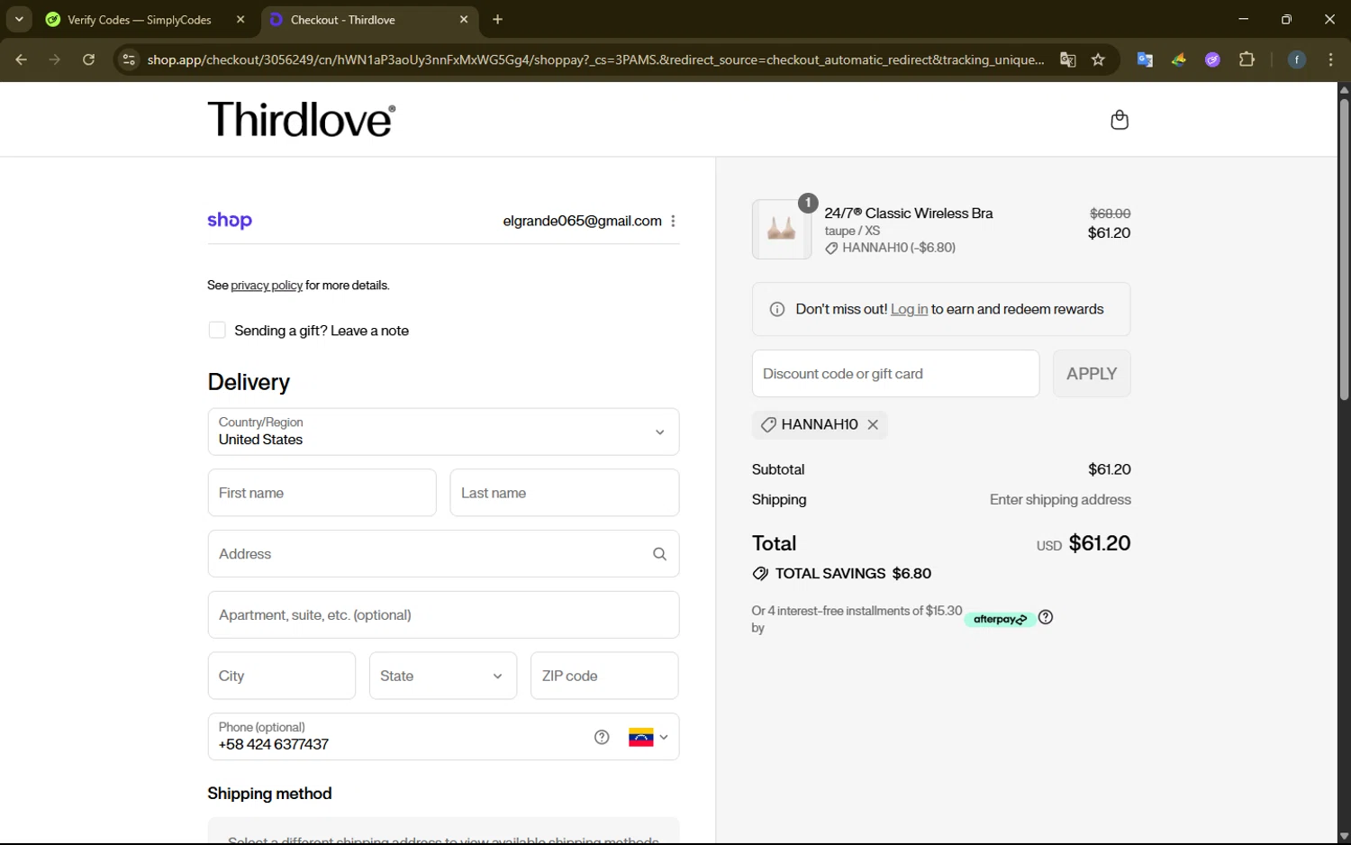Viewport: 1351px width, 845px height.
Task: Click the phone help question mark icon
Action: point(602,737)
